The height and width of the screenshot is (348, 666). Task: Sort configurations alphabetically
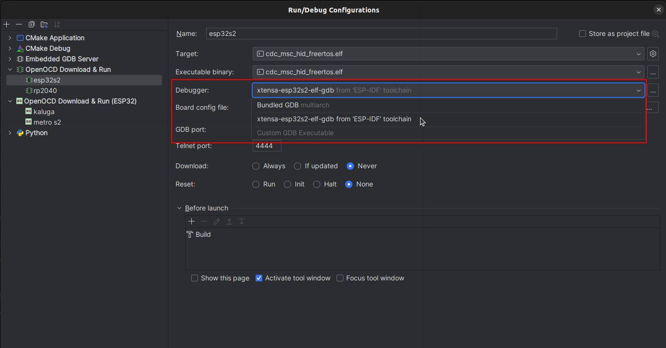tap(57, 24)
